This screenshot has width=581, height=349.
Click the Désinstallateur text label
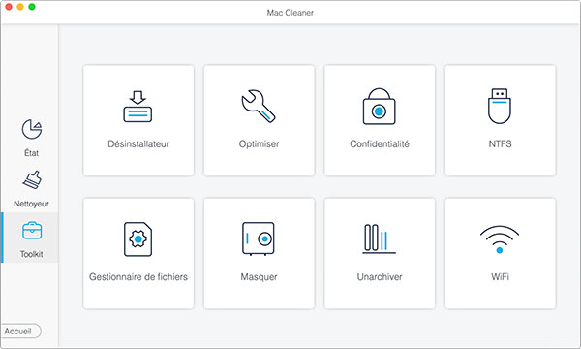(x=138, y=143)
